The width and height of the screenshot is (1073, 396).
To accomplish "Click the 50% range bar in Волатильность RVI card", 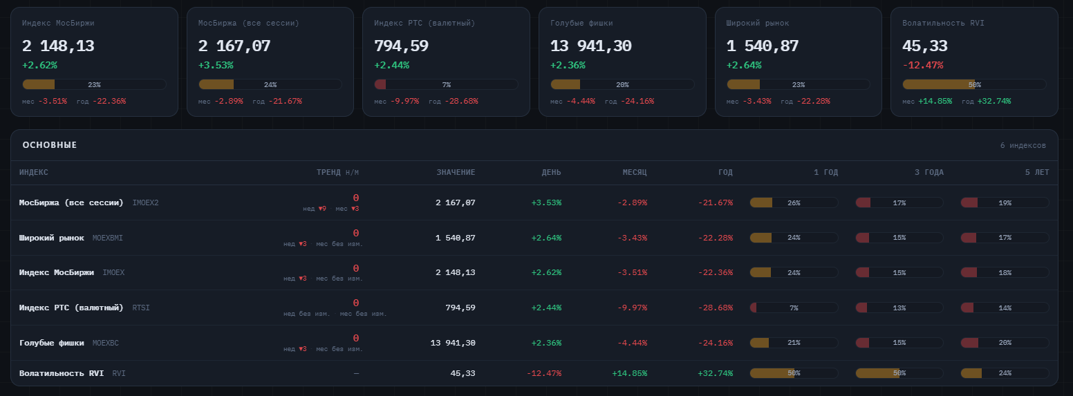I will coord(974,84).
